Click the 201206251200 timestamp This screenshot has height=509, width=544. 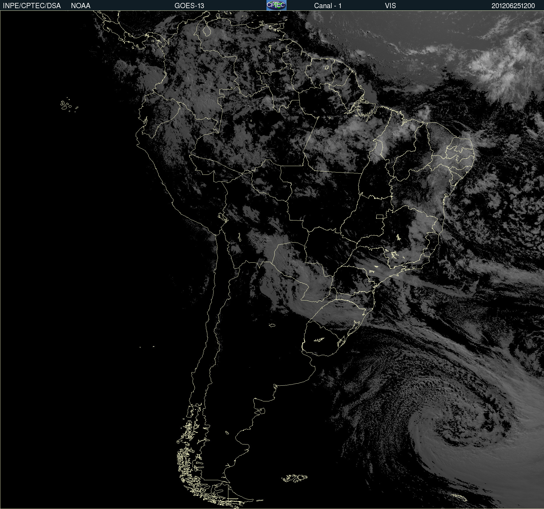(513, 6)
